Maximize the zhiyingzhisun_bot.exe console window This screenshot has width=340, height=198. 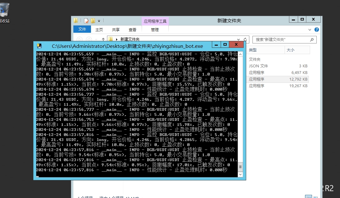click(225, 45)
